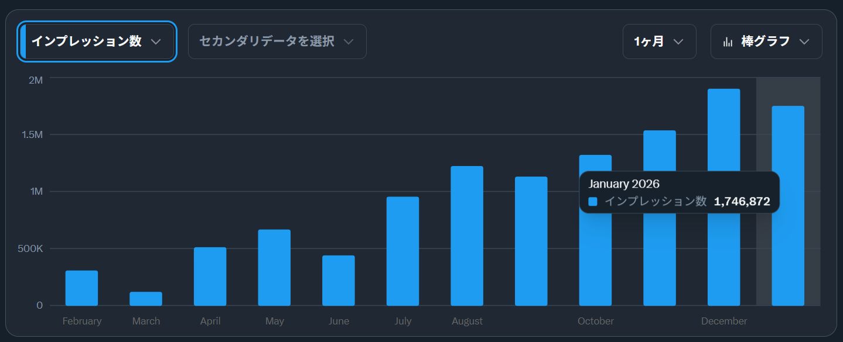Select the June bar in chart
The height and width of the screenshot is (342, 843).
[339, 281]
